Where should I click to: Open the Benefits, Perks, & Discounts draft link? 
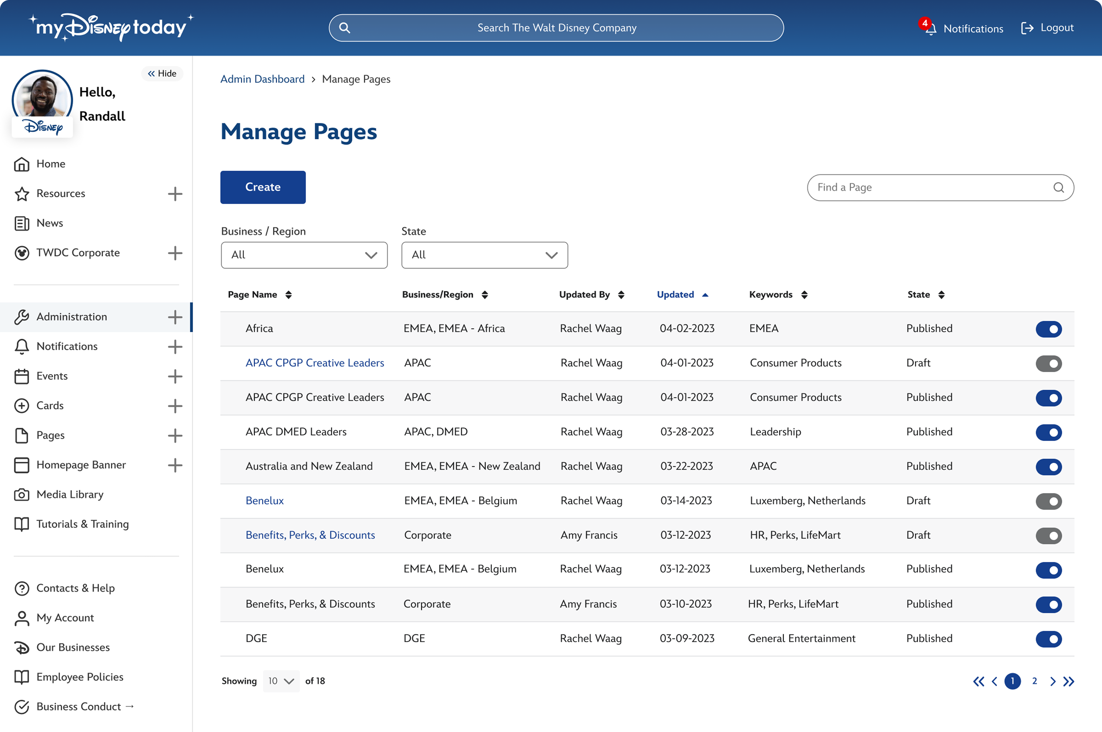pos(310,535)
